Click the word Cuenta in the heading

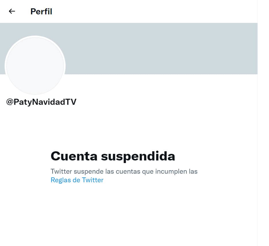pos(74,156)
